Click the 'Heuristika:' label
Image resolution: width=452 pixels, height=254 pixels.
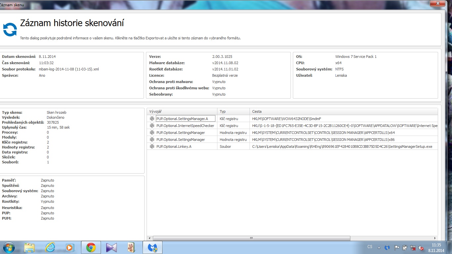pyautogui.click(x=12, y=208)
